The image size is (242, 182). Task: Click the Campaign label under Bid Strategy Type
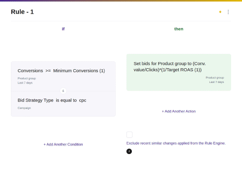(24, 108)
